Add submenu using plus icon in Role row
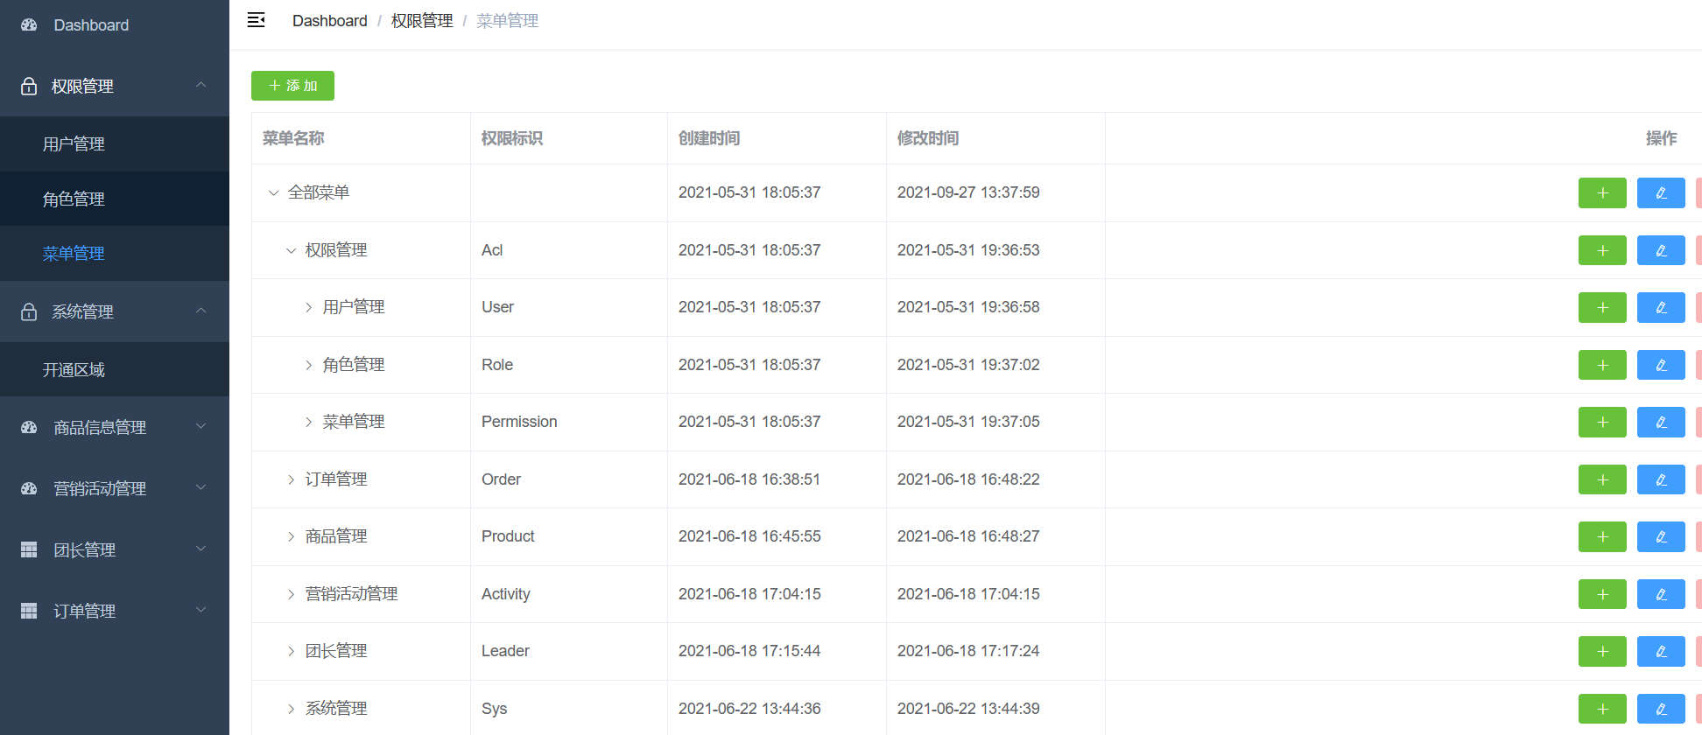The height and width of the screenshot is (735, 1702). (1601, 365)
